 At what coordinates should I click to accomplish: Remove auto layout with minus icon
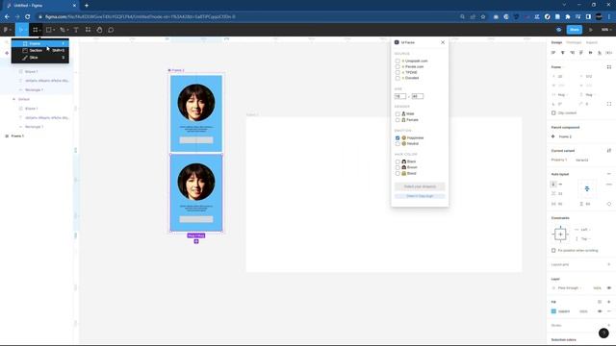pos(609,174)
